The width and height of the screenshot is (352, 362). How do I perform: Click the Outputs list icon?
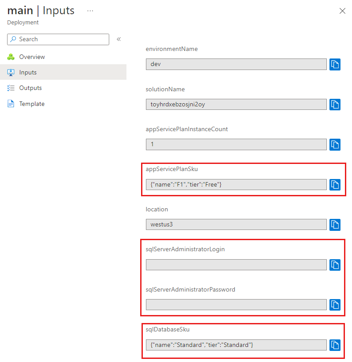click(x=11, y=88)
